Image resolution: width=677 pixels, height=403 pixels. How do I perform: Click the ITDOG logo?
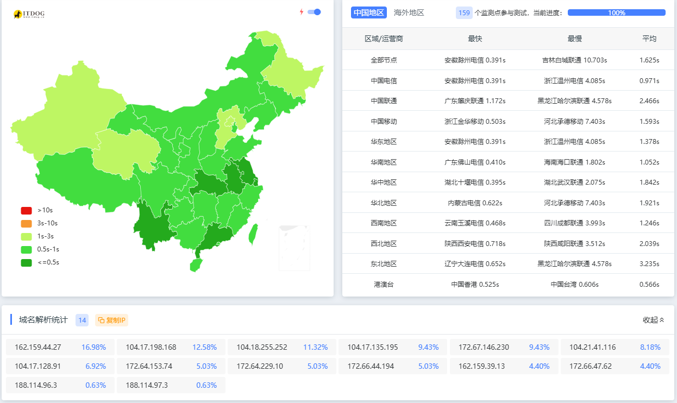click(x=29, y=14)
